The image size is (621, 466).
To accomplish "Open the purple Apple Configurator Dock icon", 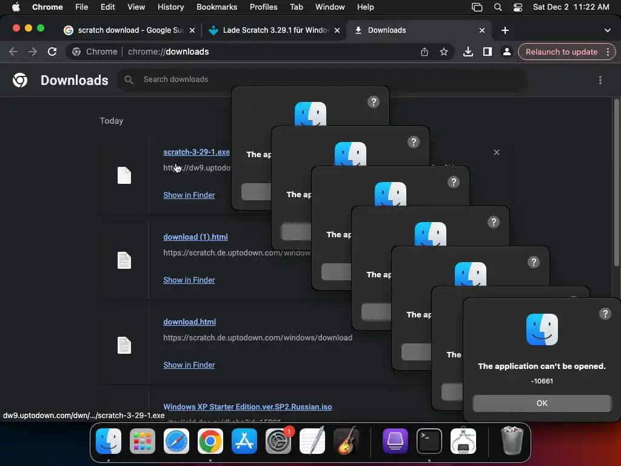I will point(395,441).
